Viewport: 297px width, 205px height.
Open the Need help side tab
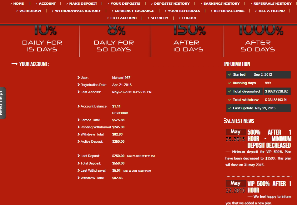3,103
